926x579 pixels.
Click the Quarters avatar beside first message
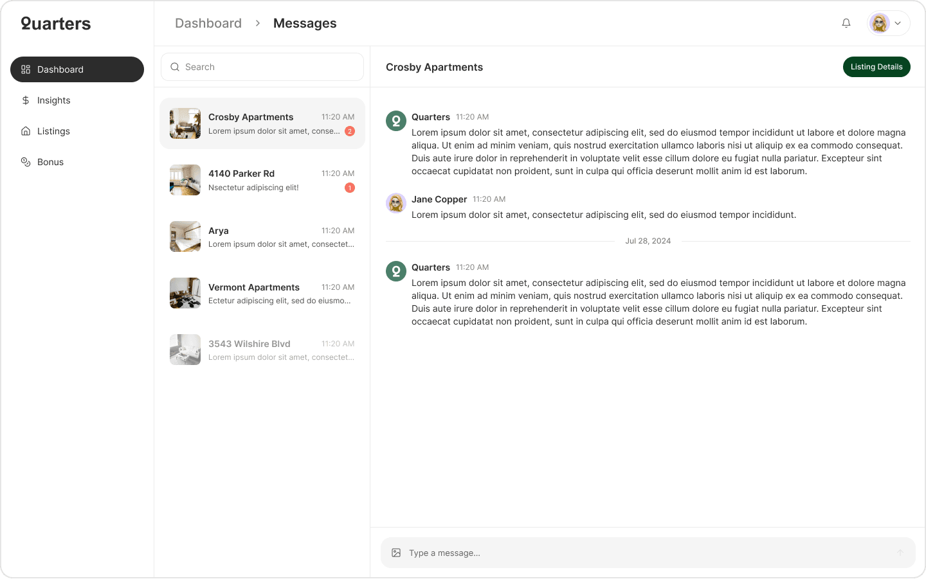tap(395, 121)
